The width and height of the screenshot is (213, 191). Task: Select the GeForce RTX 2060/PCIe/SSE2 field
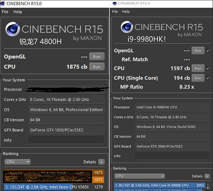[172, 146]
